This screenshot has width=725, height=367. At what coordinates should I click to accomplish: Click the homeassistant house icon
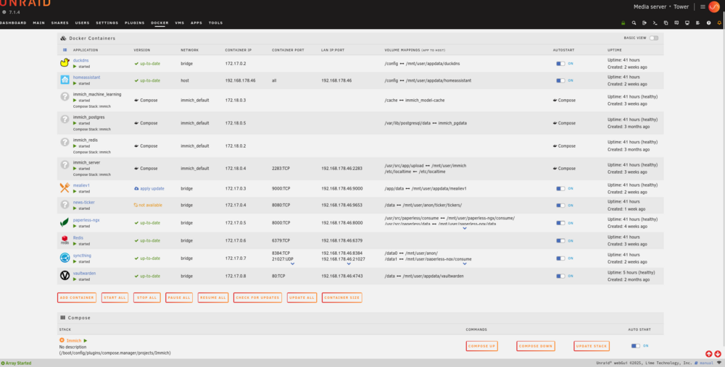[65, 80]
